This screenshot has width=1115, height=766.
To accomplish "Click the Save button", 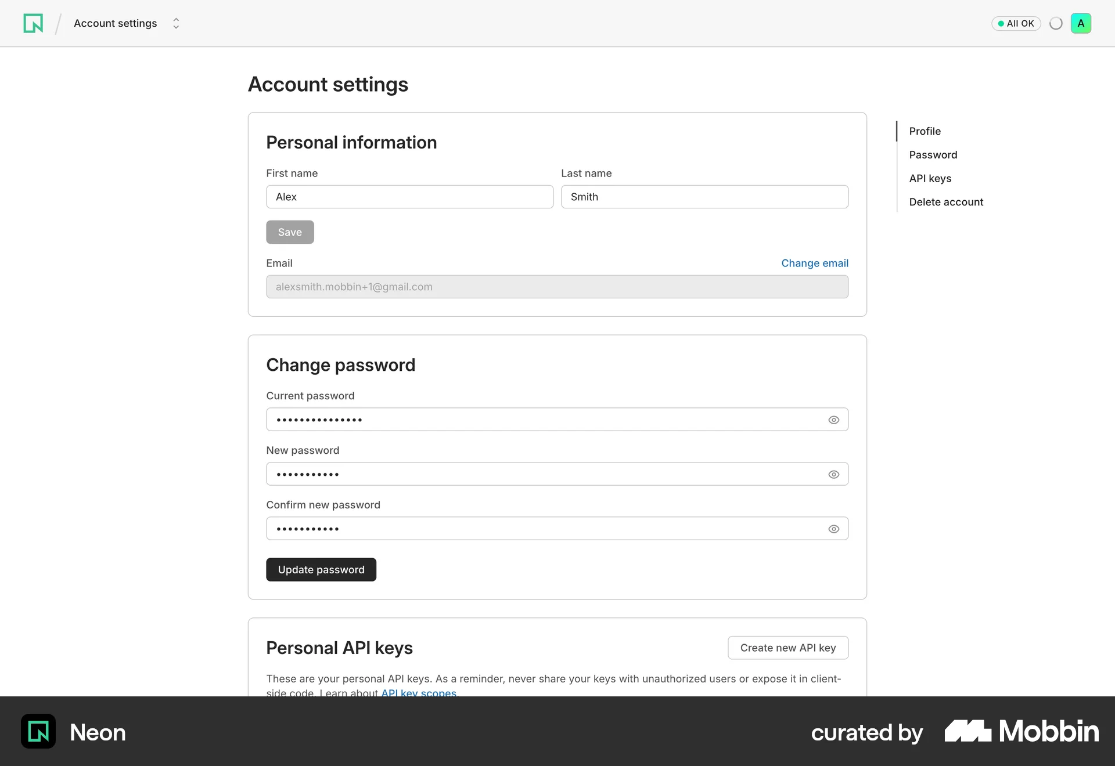I will coord(290,232).
